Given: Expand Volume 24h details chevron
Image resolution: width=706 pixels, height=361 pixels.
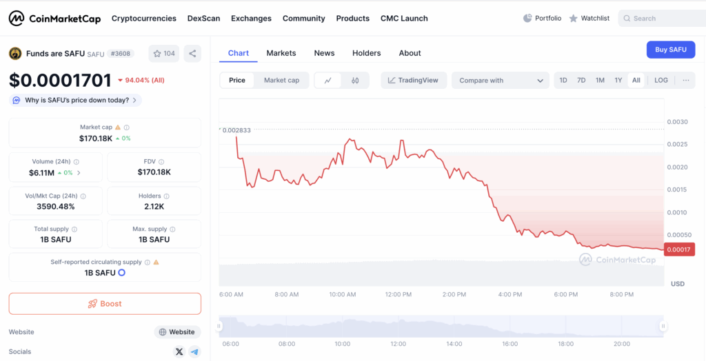Looking at the screenshot, I should (79, 173).
